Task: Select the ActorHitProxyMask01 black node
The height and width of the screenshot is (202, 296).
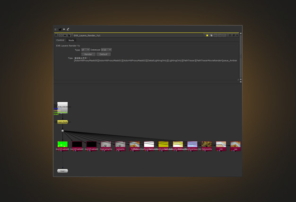Action: tap(77, 146)
